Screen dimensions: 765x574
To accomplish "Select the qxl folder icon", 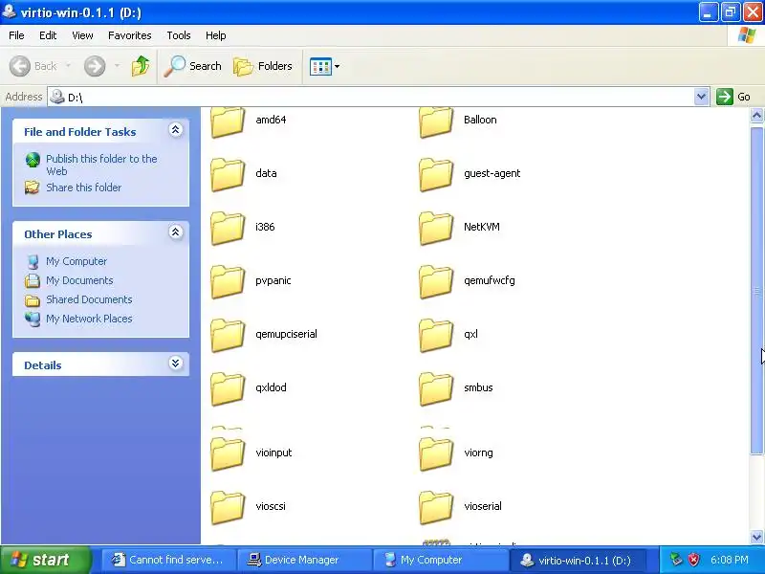I will (436, 336).
